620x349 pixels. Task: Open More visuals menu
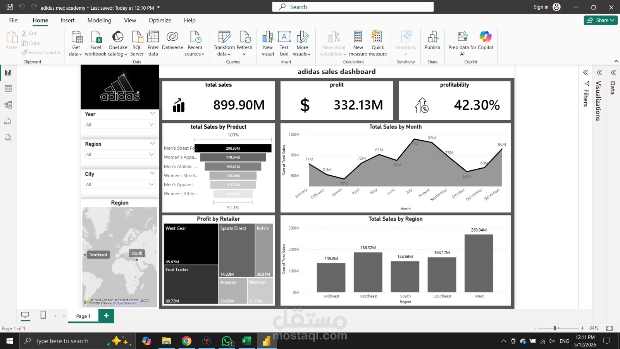[x=302, y=43]
